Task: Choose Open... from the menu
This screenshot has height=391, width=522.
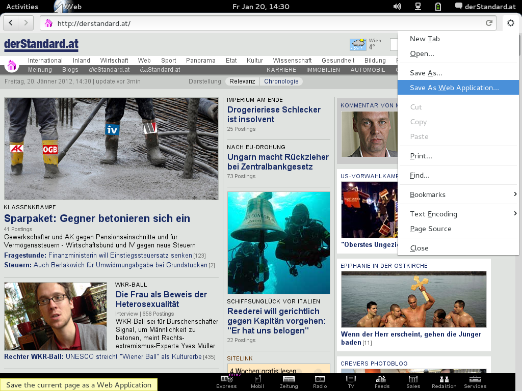Action: 458,53
